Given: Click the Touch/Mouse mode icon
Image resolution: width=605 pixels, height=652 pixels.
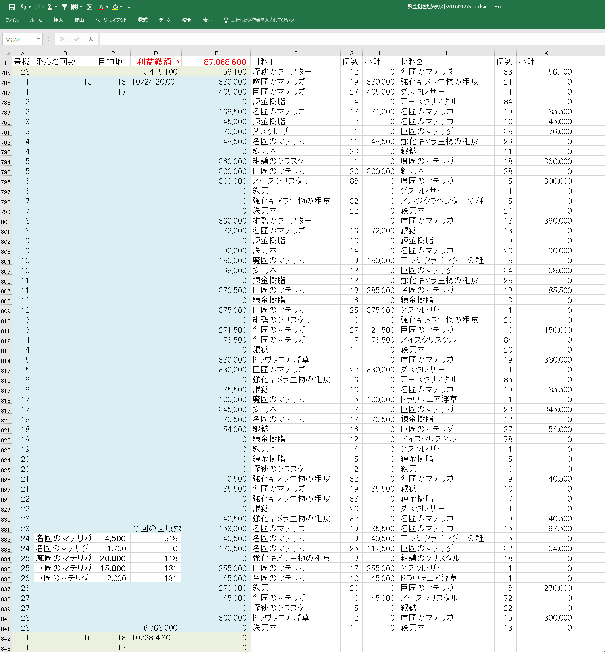Looking at the screenshot, I should click(49, 7).
